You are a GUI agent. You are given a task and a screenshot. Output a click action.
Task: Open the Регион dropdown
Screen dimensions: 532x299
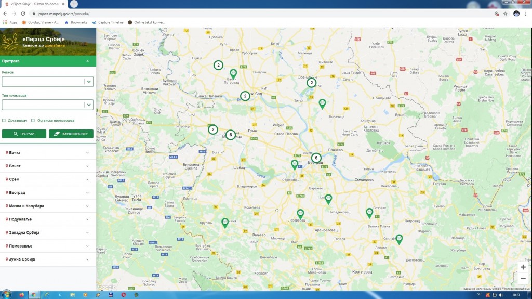coord(47,82)
